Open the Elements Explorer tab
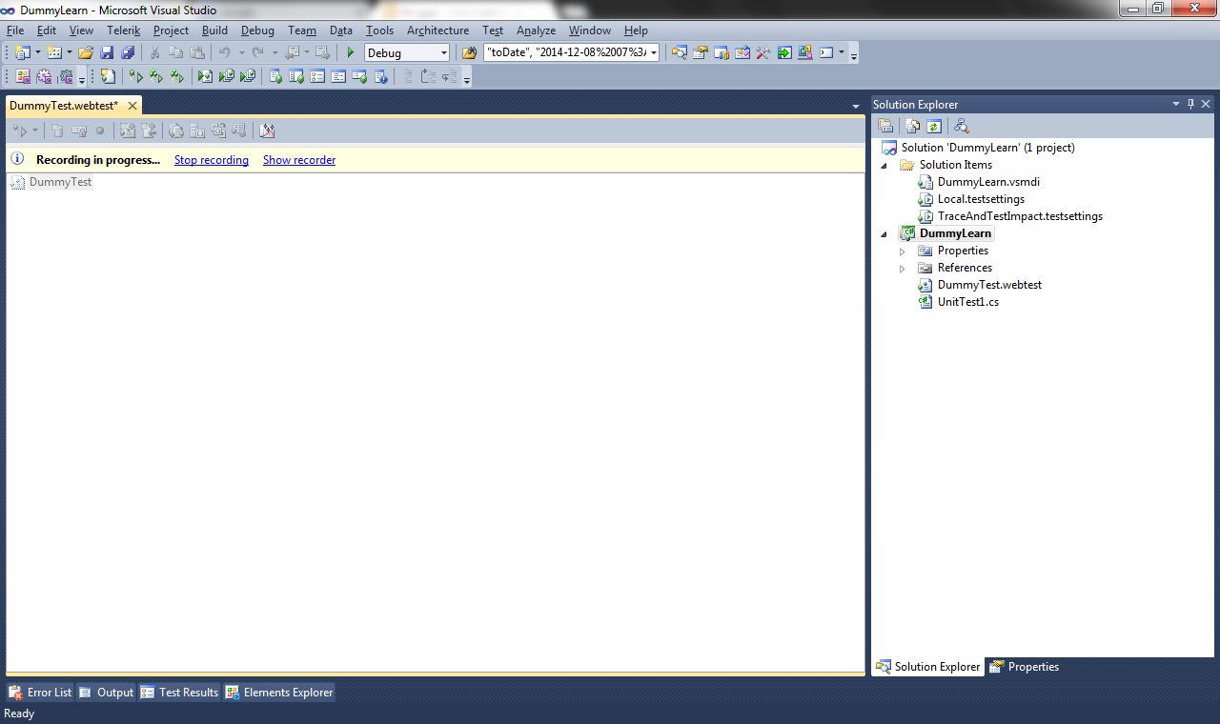The height and width of the screenshot is (724, 1220). click(279, 693)
